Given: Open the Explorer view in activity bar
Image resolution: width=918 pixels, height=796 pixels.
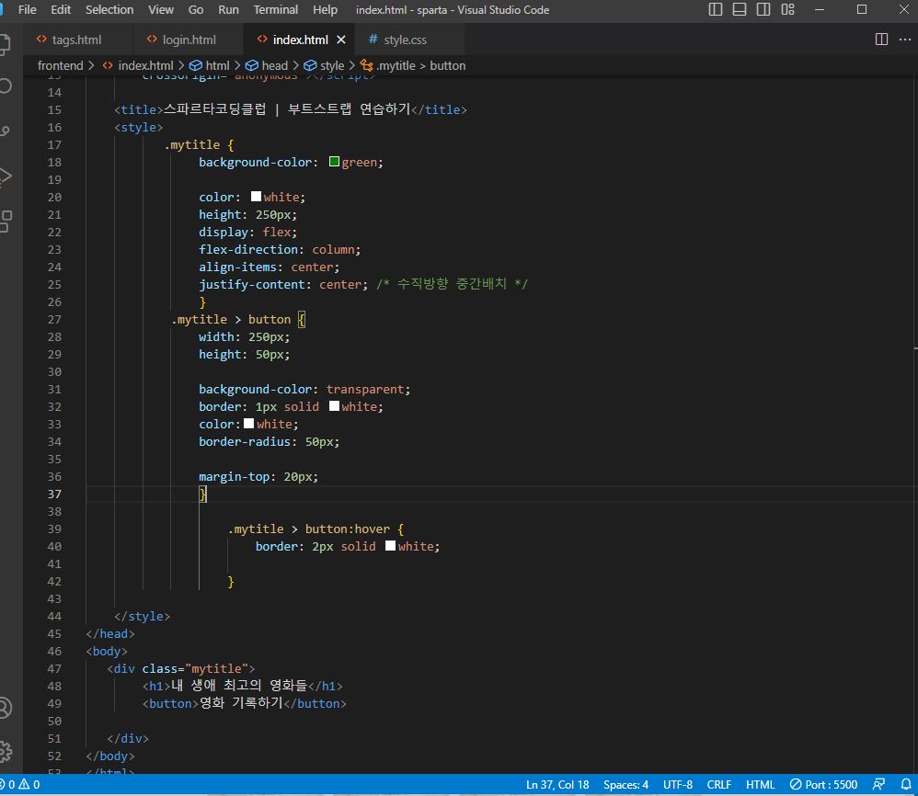Looking at the screenshot, I should [5, 44].
